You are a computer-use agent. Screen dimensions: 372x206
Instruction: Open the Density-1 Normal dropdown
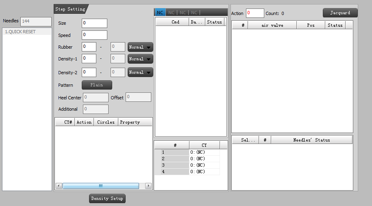(140, 59)
